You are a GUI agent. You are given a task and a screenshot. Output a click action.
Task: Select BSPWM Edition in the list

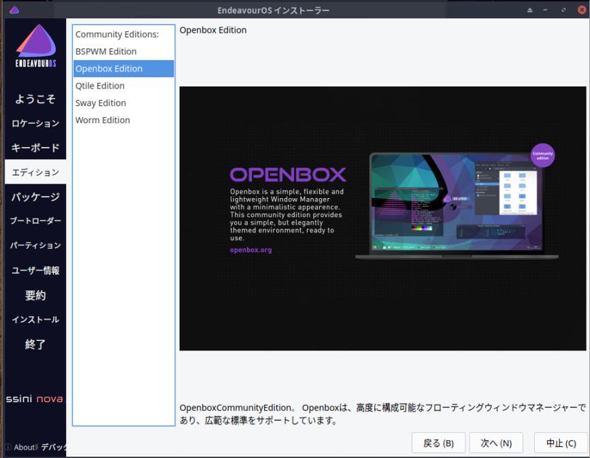coord(123,52)
